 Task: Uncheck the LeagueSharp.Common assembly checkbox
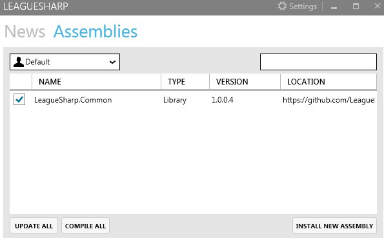click(x=19, y=99)
